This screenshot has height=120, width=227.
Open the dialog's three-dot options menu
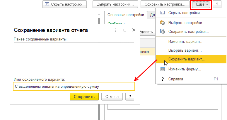[x=116, y=30]
